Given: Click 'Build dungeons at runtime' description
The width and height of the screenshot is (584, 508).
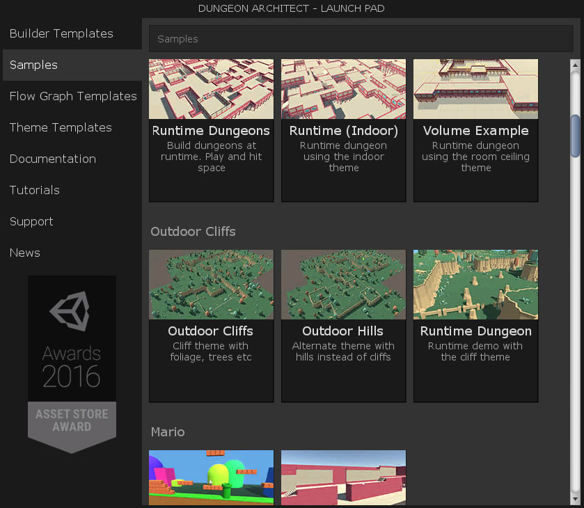Looking at the screenshot, I should (211, 157).
